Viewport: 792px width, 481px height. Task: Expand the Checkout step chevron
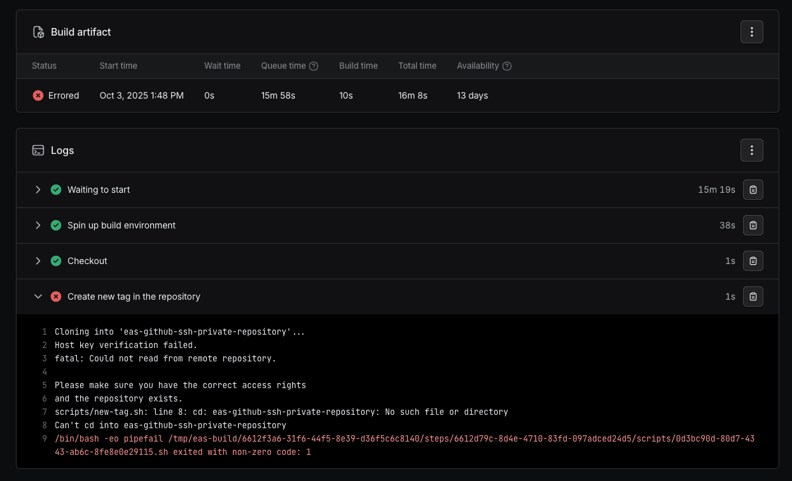[38, 261]
